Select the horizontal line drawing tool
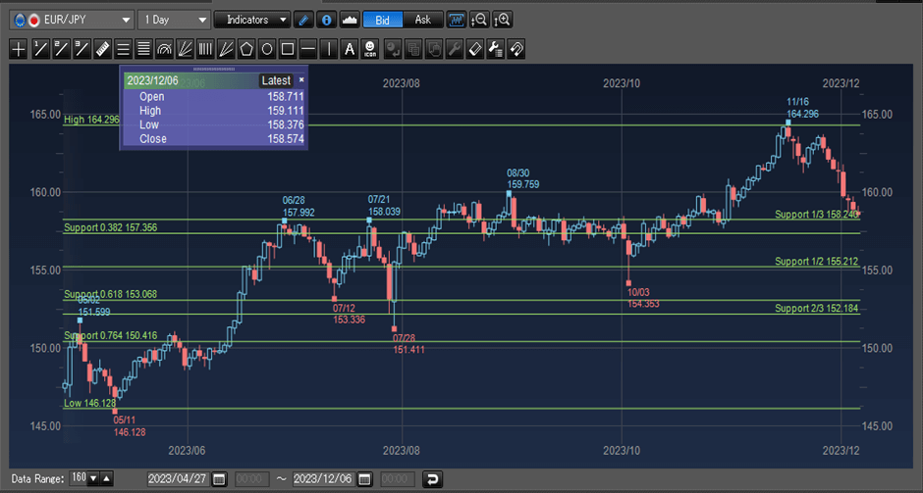Screen dimensions: 923x493 click(307, 48)
